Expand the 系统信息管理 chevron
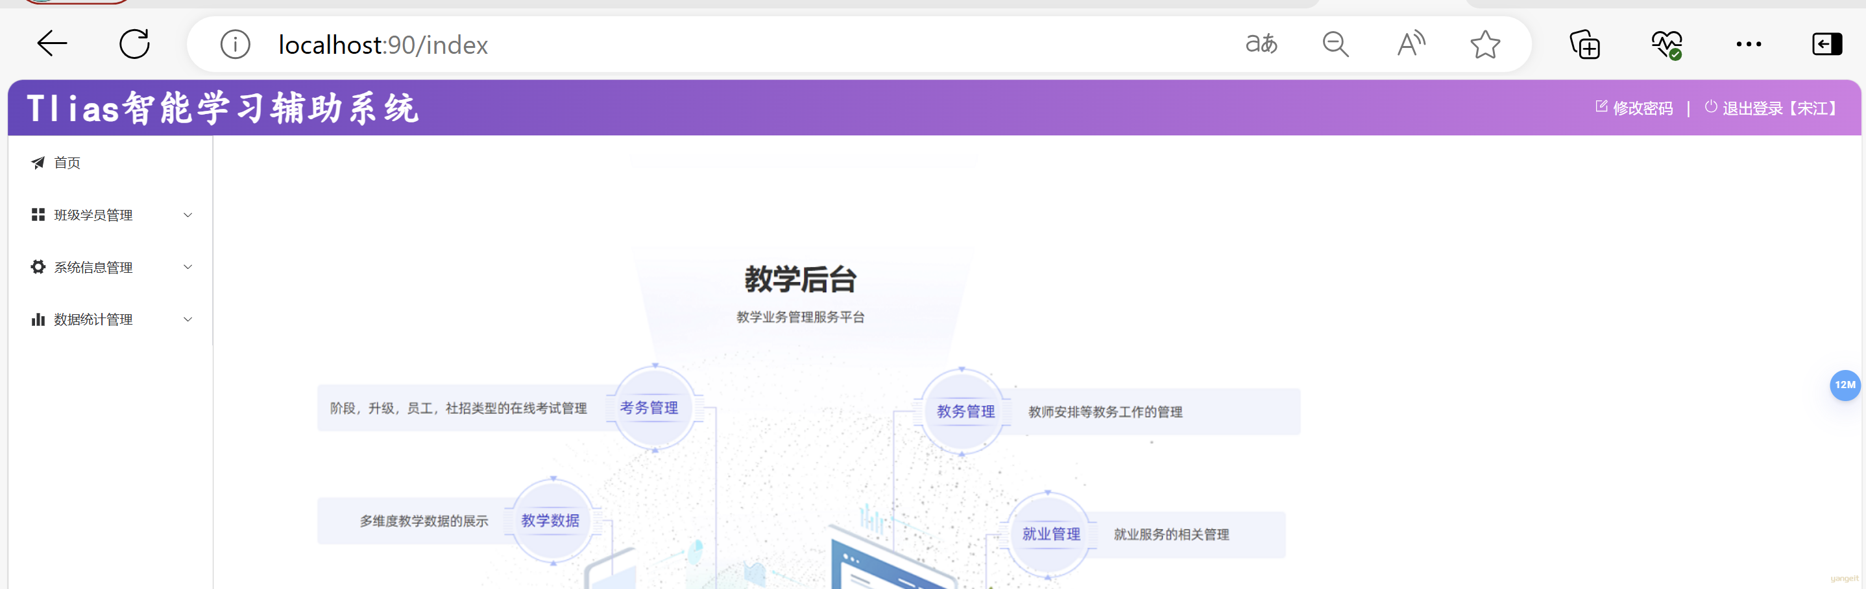The height and width of the screenshot is (589, 1866). click(188, 267)
